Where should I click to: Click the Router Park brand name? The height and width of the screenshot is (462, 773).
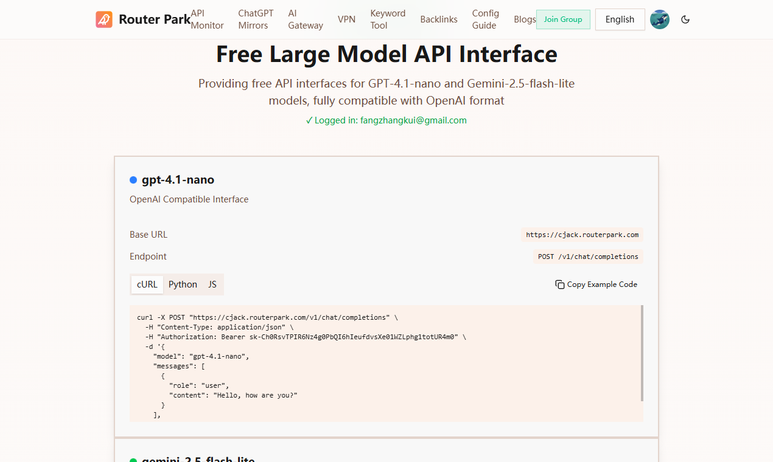pyautogui.click(x=155, y=19)
